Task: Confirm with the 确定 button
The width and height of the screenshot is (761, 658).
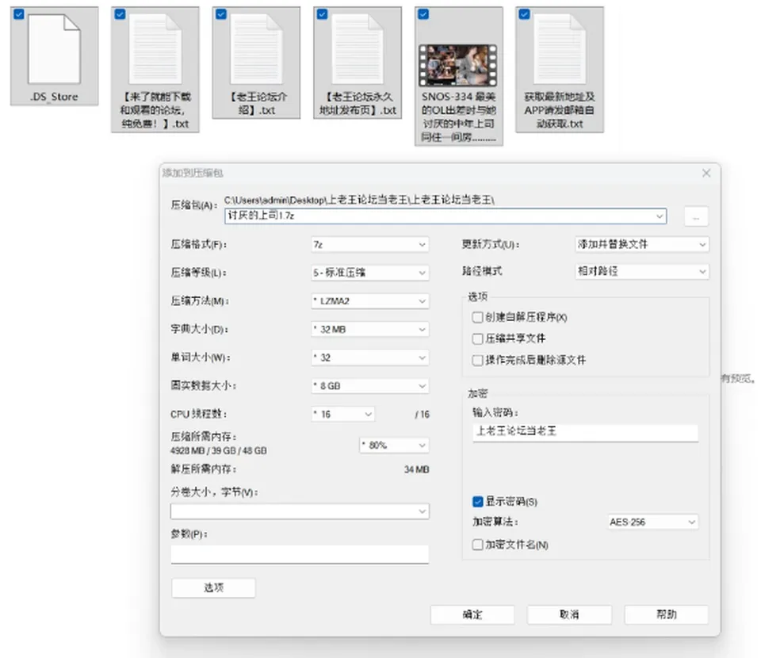Action: (472, 614)
